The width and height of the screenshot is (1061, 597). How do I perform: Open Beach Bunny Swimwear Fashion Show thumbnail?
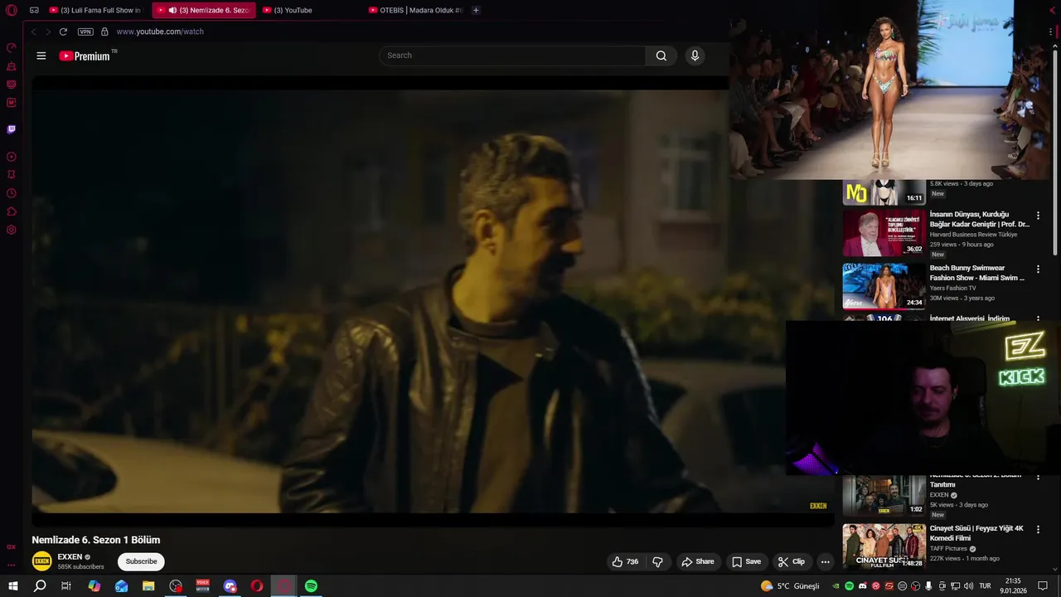tap(884, 286)
